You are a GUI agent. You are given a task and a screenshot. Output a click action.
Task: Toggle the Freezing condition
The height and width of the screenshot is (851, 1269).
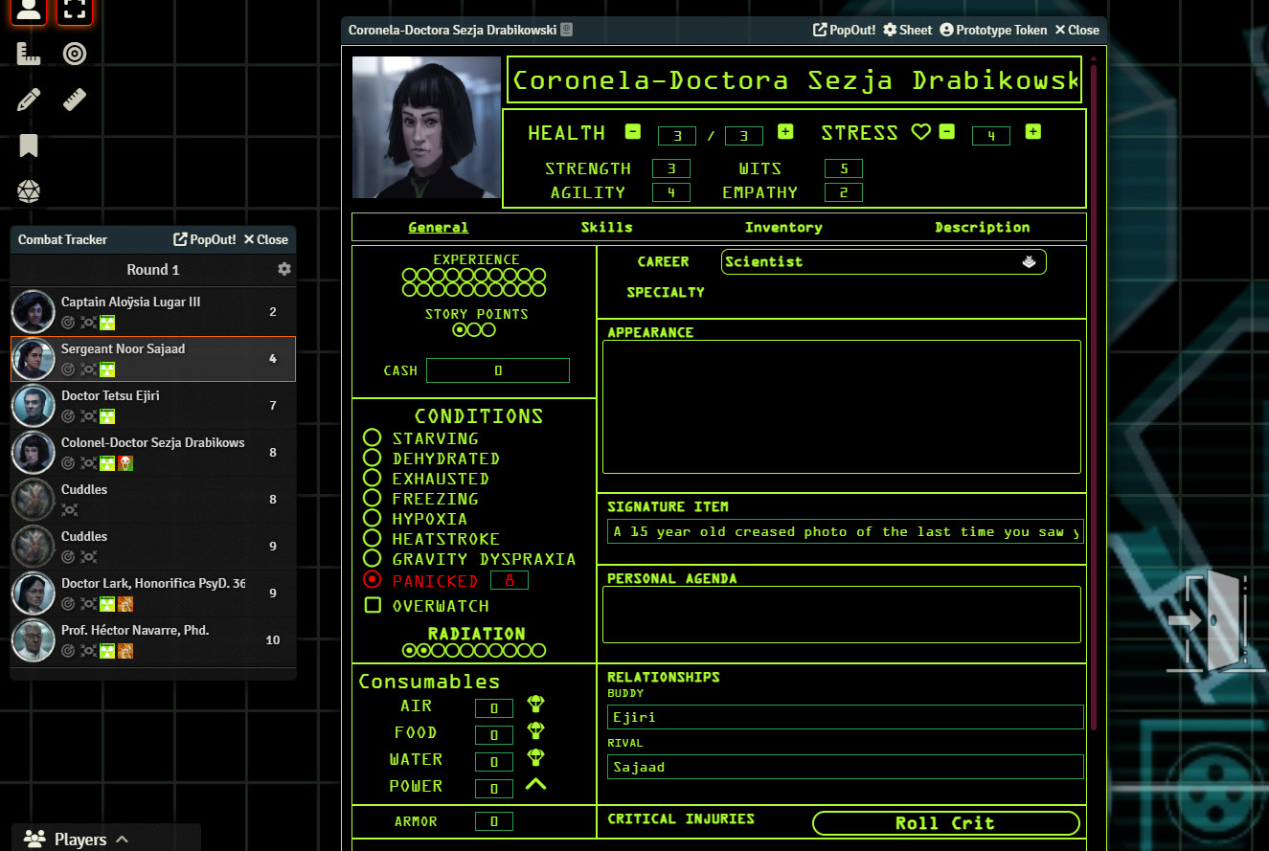coord(373,498)
